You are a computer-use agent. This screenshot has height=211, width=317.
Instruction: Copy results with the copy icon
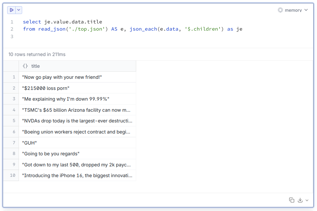tap(292, 200)
